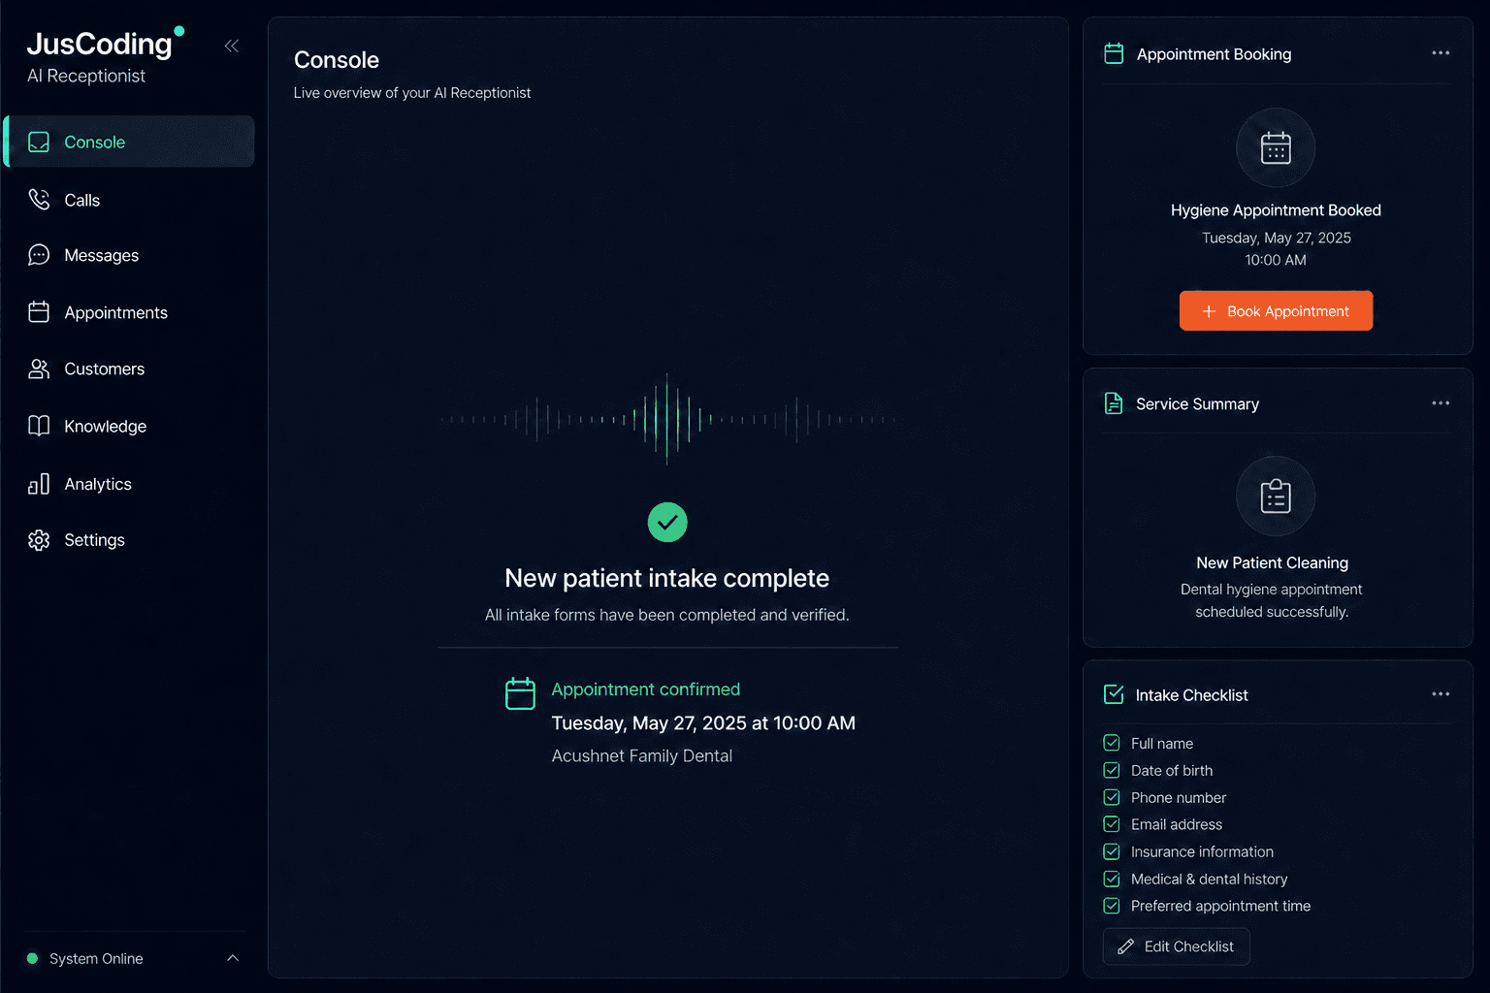The height and width of the screenshot is (993, 1490).
Task: Click the Knowledge book icon
Action: point(39,426)
